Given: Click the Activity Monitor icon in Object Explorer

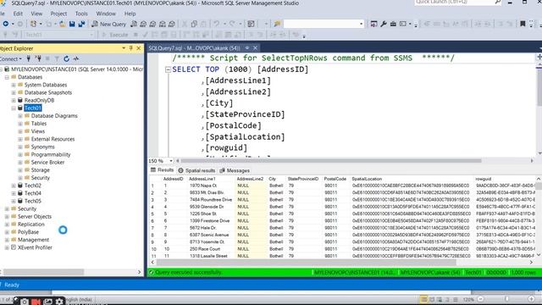Looking at the screenshot, I should (x=76, y=58).
